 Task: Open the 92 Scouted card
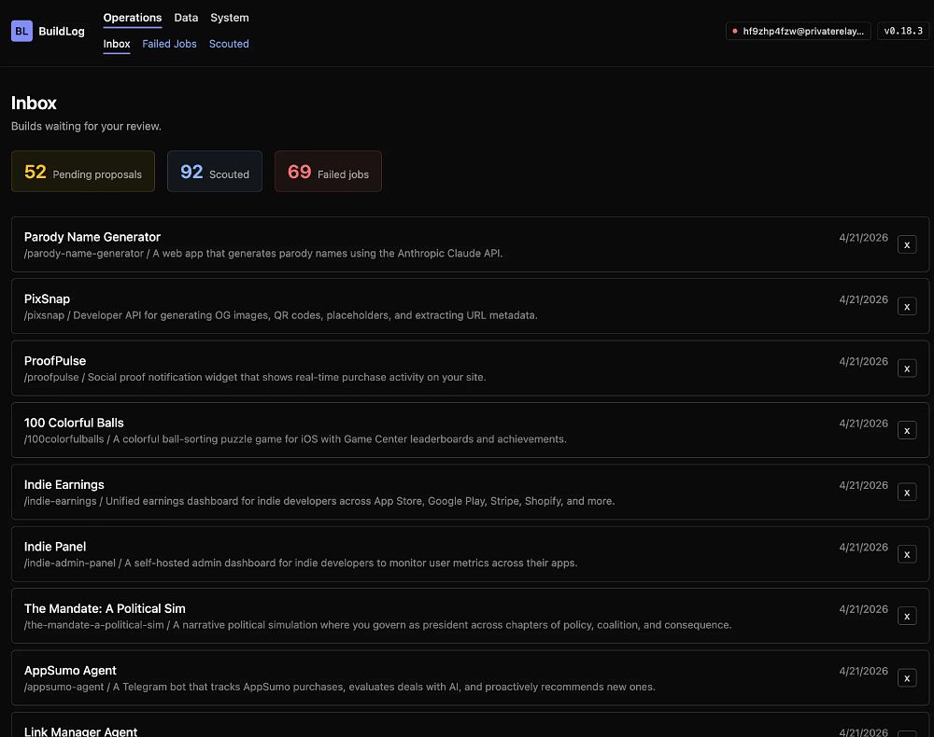tap(215, 172)
